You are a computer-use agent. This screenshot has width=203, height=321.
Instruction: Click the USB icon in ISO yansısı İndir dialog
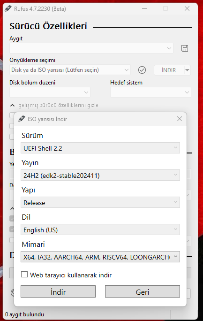click(x=22, y=119)
